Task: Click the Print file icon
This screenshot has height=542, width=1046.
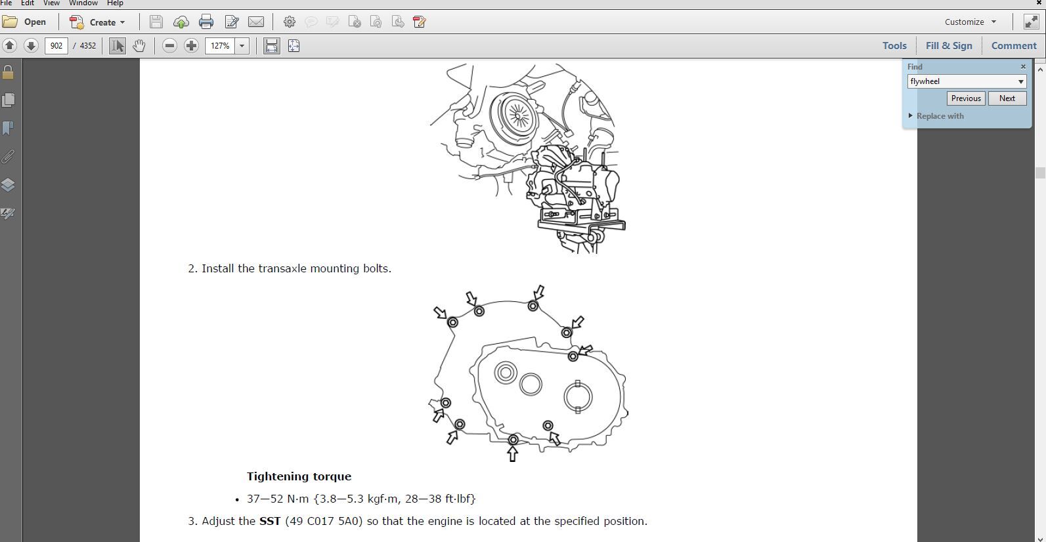Action: (206, 22)
